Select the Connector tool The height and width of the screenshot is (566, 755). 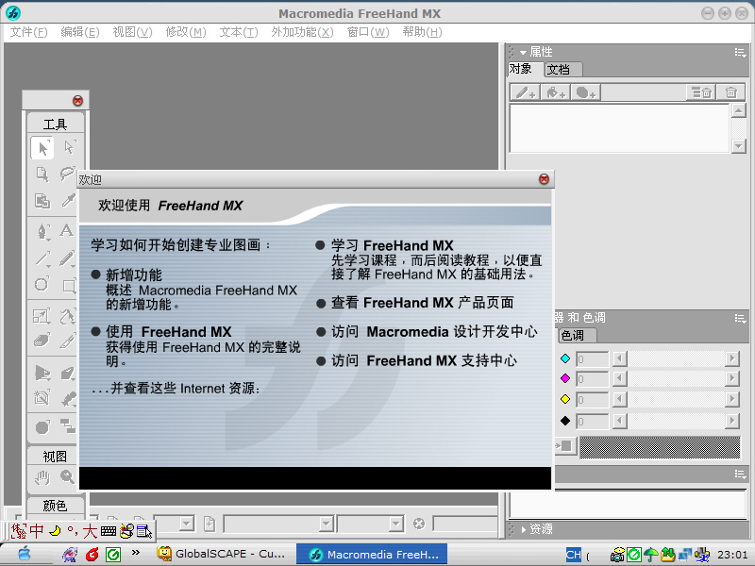click(67, 426)
